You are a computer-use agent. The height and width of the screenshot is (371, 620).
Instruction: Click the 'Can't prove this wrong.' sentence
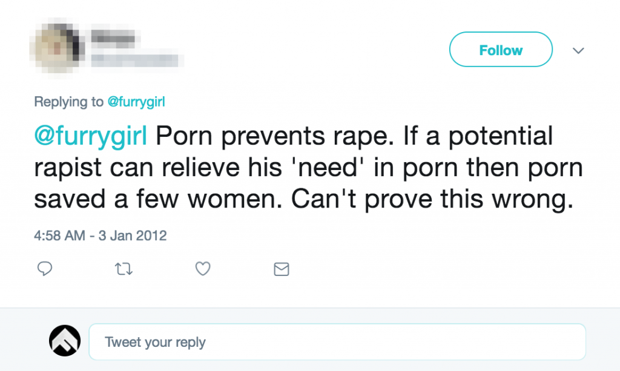pos(432,199)
